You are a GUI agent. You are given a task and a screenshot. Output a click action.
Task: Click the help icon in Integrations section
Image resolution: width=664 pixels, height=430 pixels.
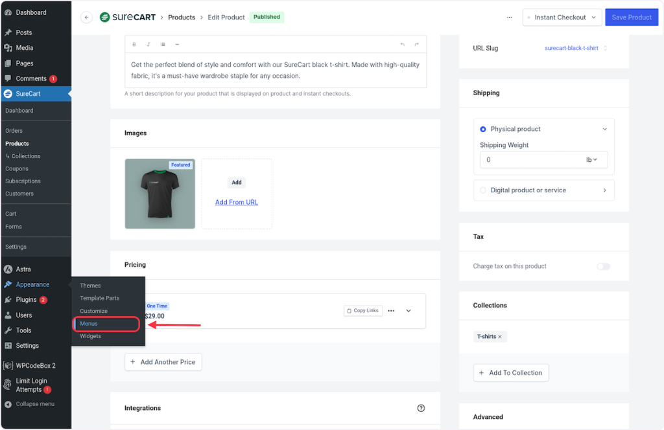pyautogui.click(x=421, y=408)
